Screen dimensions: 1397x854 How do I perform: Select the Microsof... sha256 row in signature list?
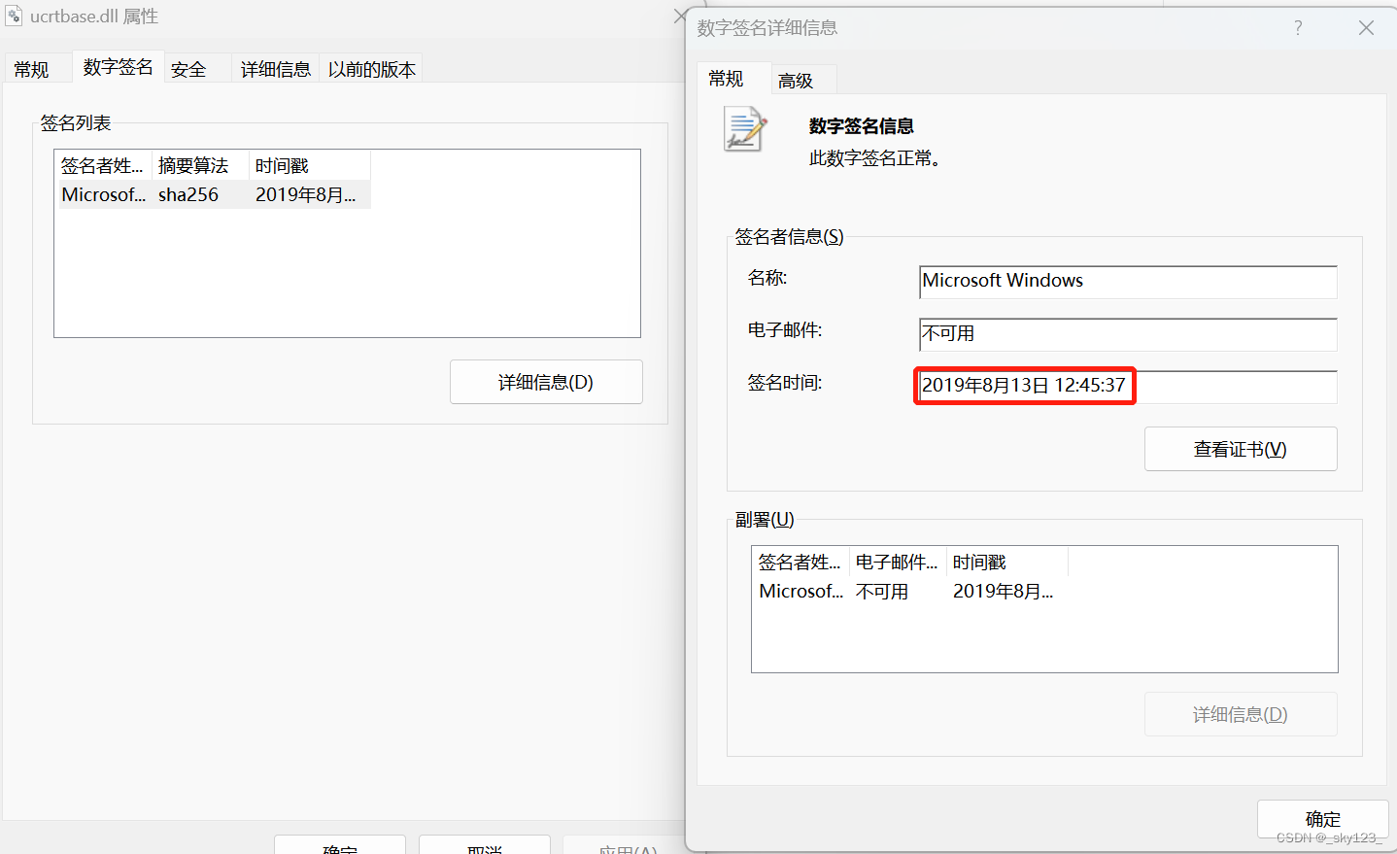[215, 194]
